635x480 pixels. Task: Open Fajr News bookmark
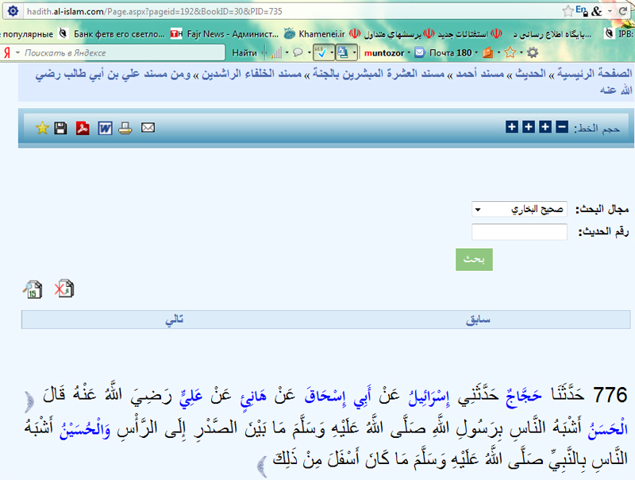[x=225, y=34]
